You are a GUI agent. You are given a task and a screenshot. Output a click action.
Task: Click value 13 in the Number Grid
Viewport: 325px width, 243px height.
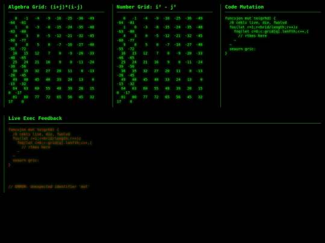coord(189,80)
